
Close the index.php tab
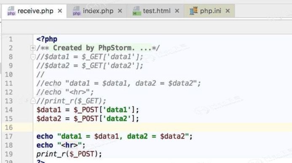(120, 11)
